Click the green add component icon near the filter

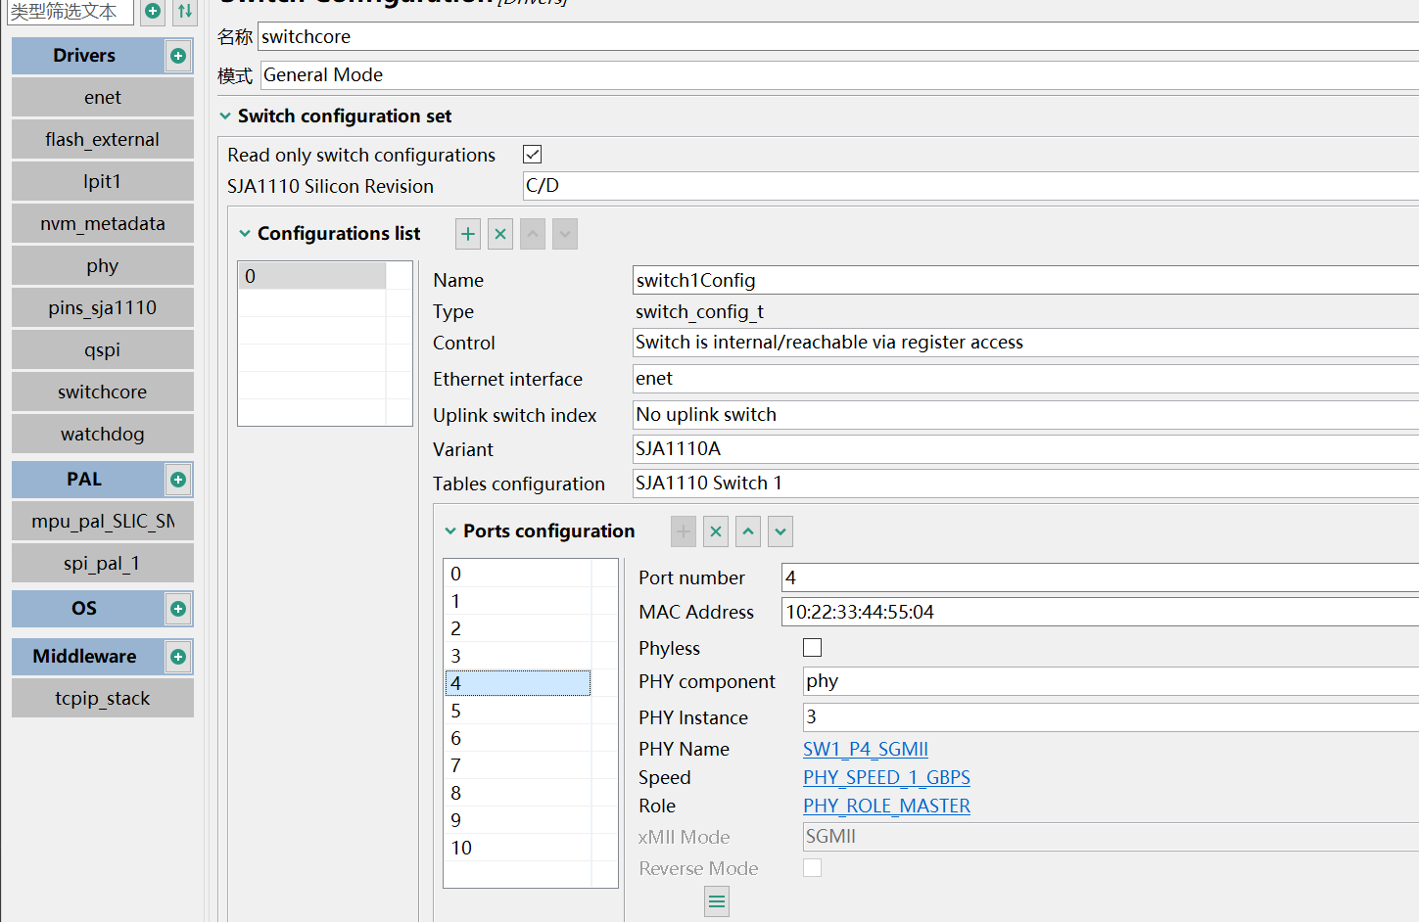(153, 12)
